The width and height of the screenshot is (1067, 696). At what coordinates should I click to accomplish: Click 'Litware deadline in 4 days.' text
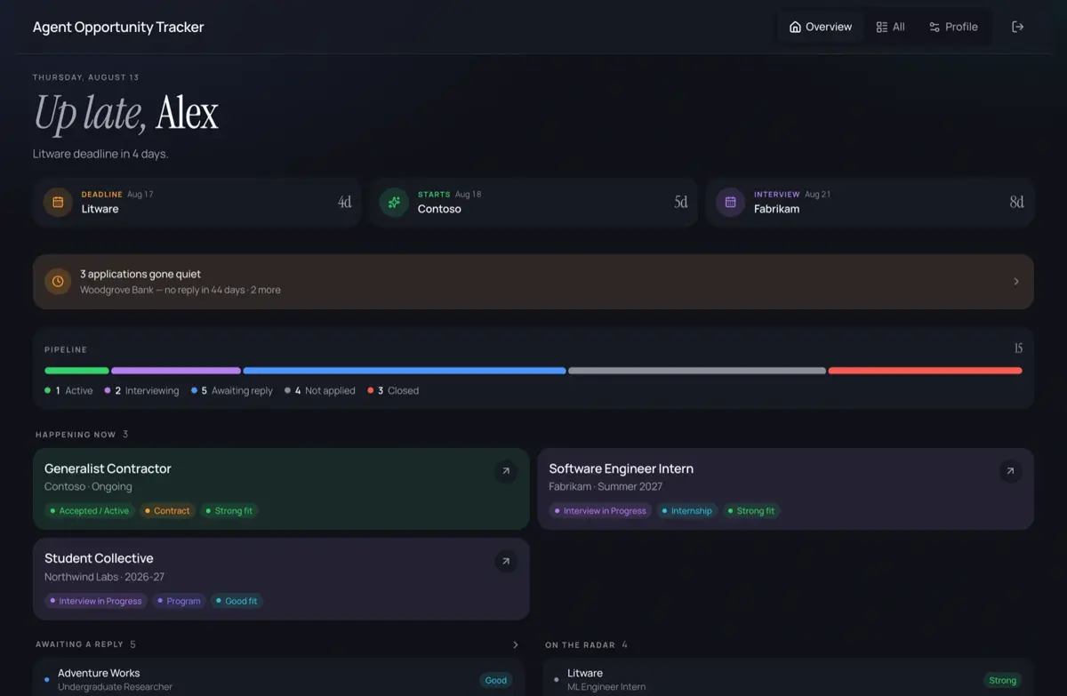pyautogui.click(x=100, y=154)
